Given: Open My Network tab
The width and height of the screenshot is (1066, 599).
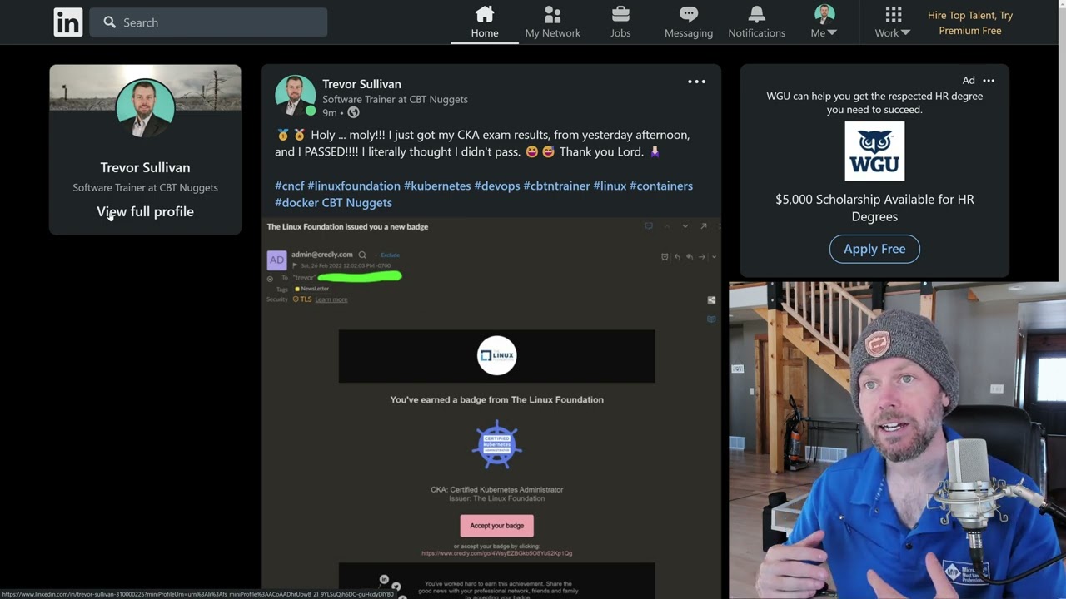Looking at the screenshot, I should (553, 22).
